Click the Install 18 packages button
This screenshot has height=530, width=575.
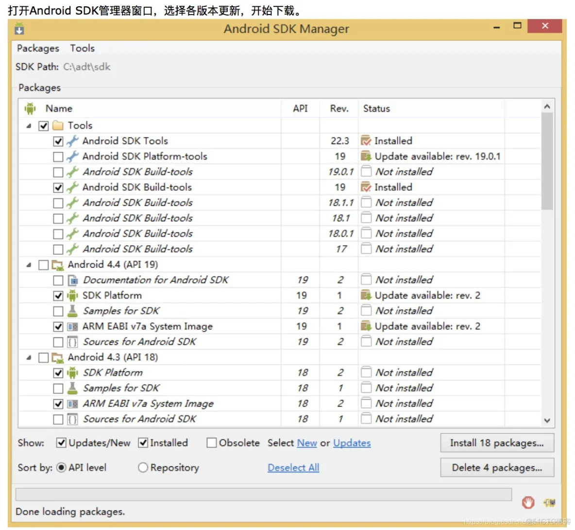point(497,443)
